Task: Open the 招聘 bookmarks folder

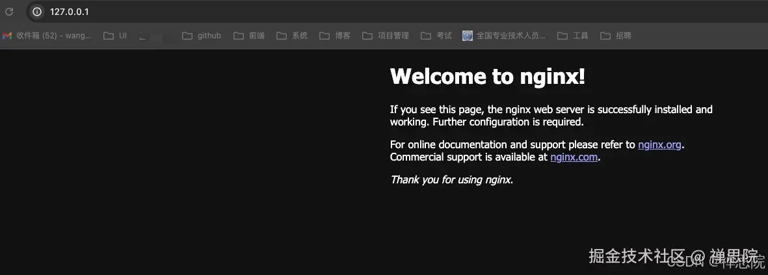Action: (x=616, y=36)
